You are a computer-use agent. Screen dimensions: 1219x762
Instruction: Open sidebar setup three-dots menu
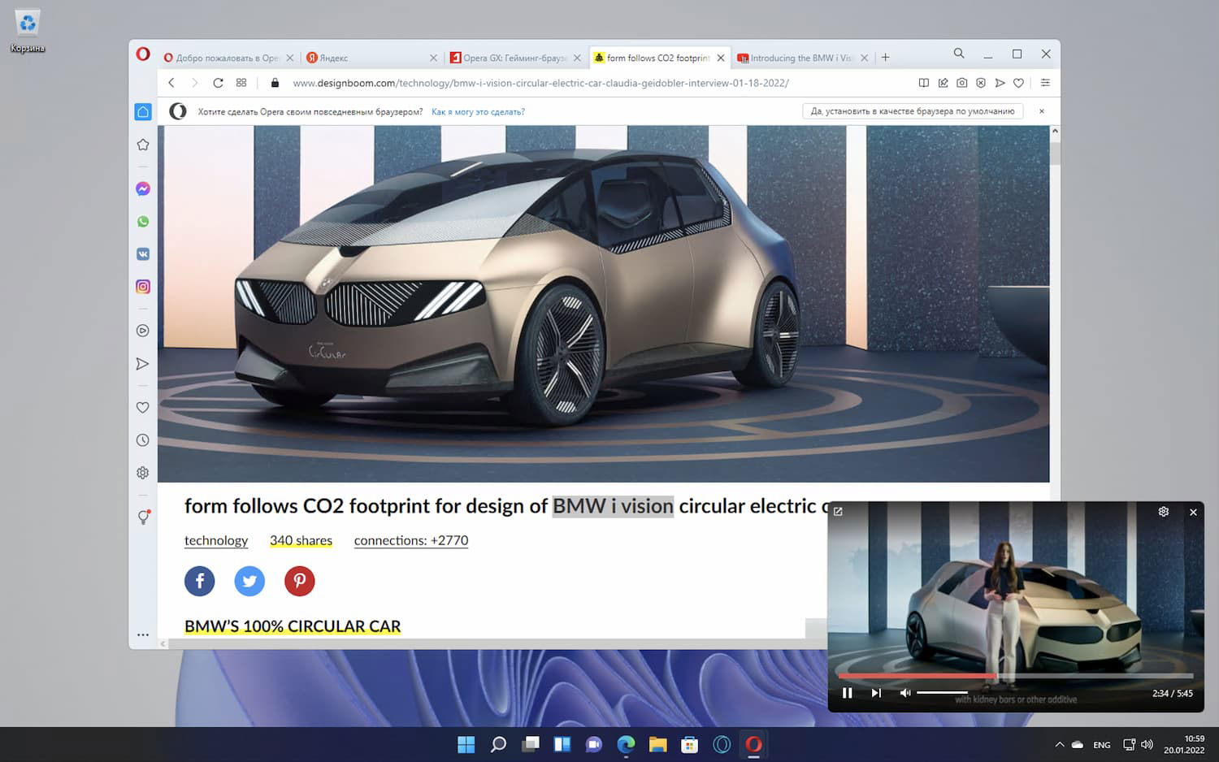point(143,634)
